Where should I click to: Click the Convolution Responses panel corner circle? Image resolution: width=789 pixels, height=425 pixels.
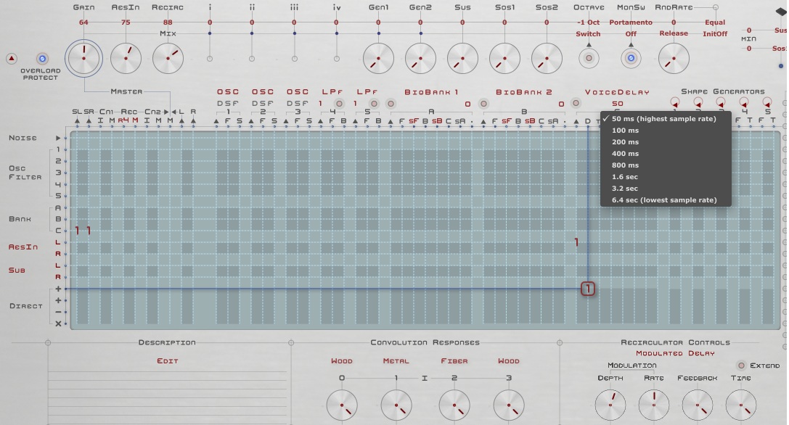click(x=291, y=342)
